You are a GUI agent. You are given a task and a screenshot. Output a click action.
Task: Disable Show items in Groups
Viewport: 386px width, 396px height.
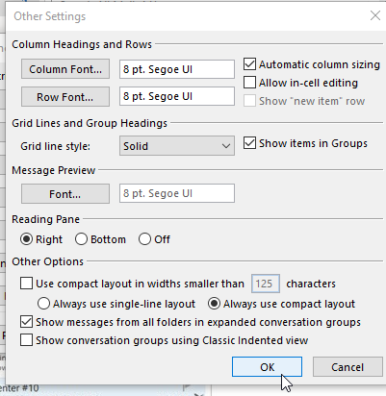(x=249, y=143)
